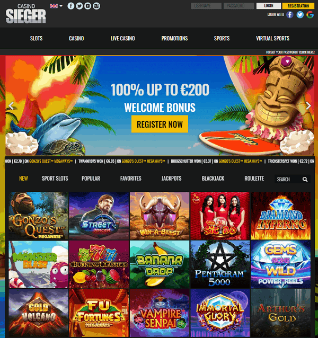This screenshot has width=318, height=338.
Task: Show previous banner with left arrow
Action: click(x=11, y=105)
